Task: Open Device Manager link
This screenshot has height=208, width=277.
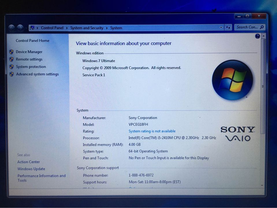Action: [29, 52]
